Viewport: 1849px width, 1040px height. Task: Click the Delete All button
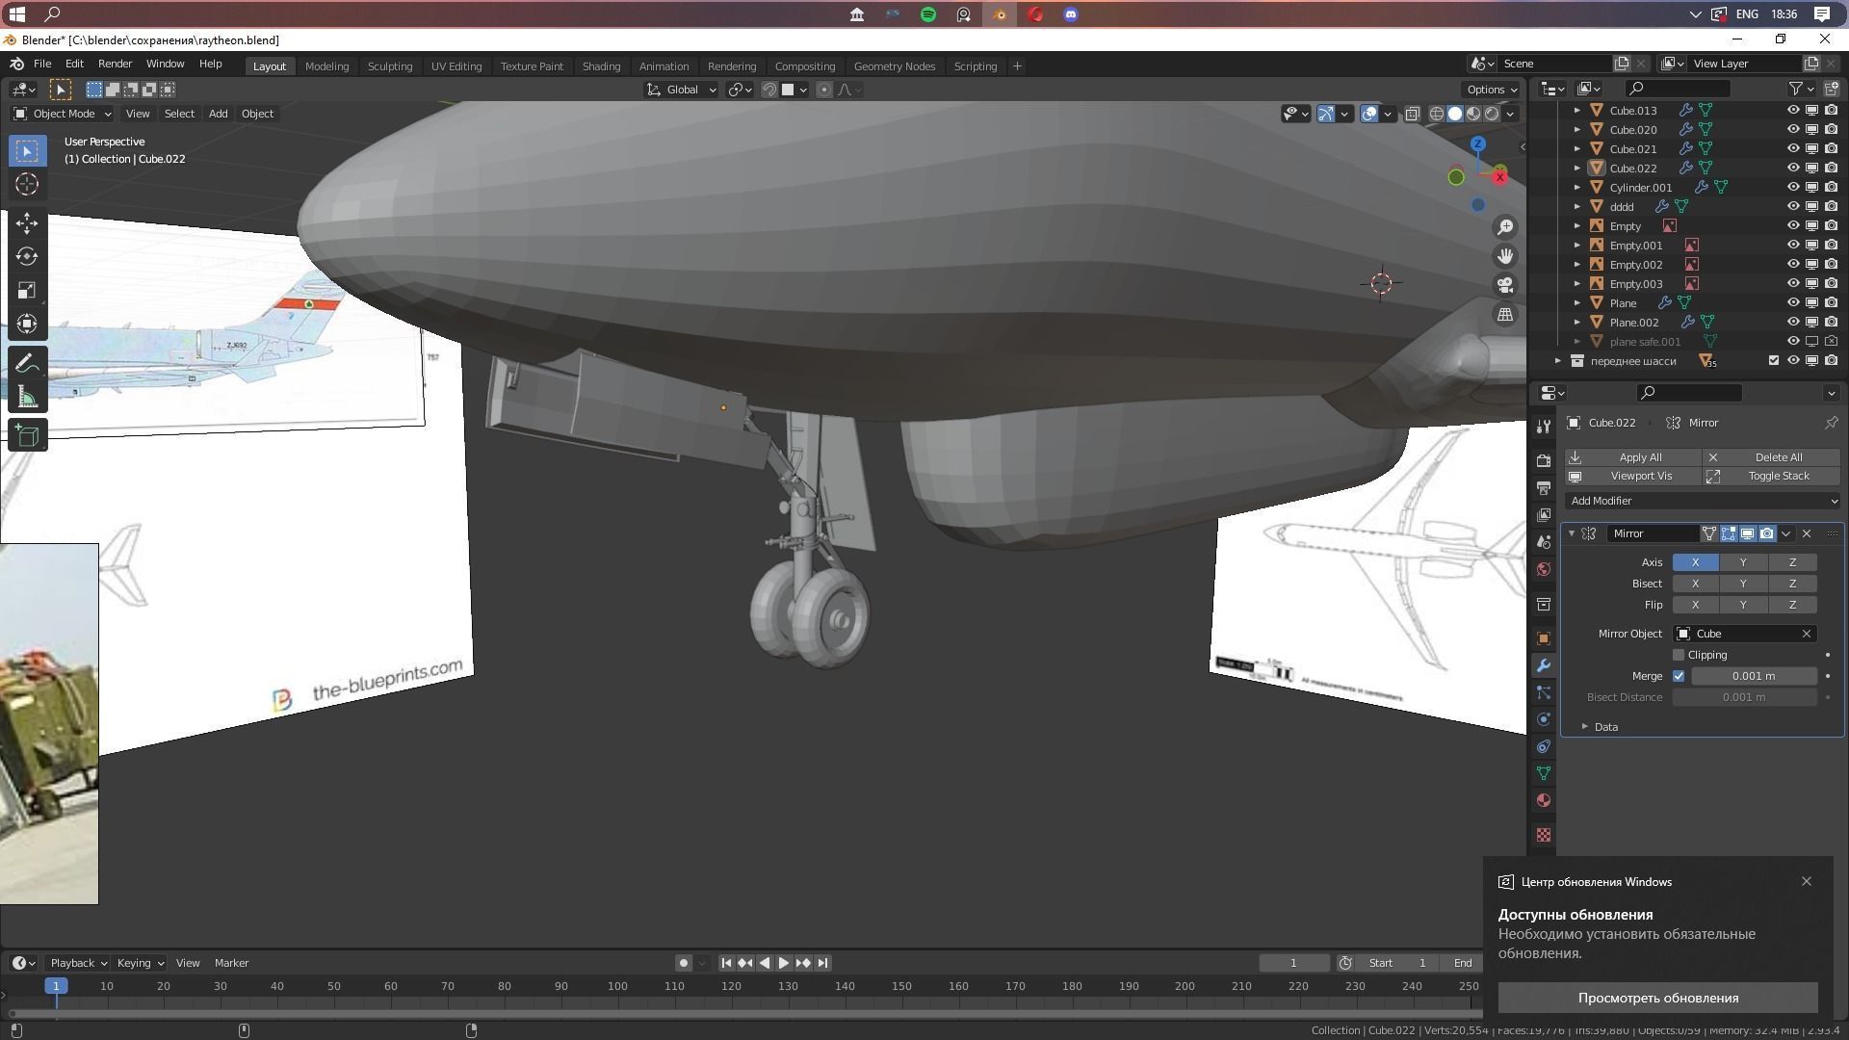click(x=1772, y=457)
